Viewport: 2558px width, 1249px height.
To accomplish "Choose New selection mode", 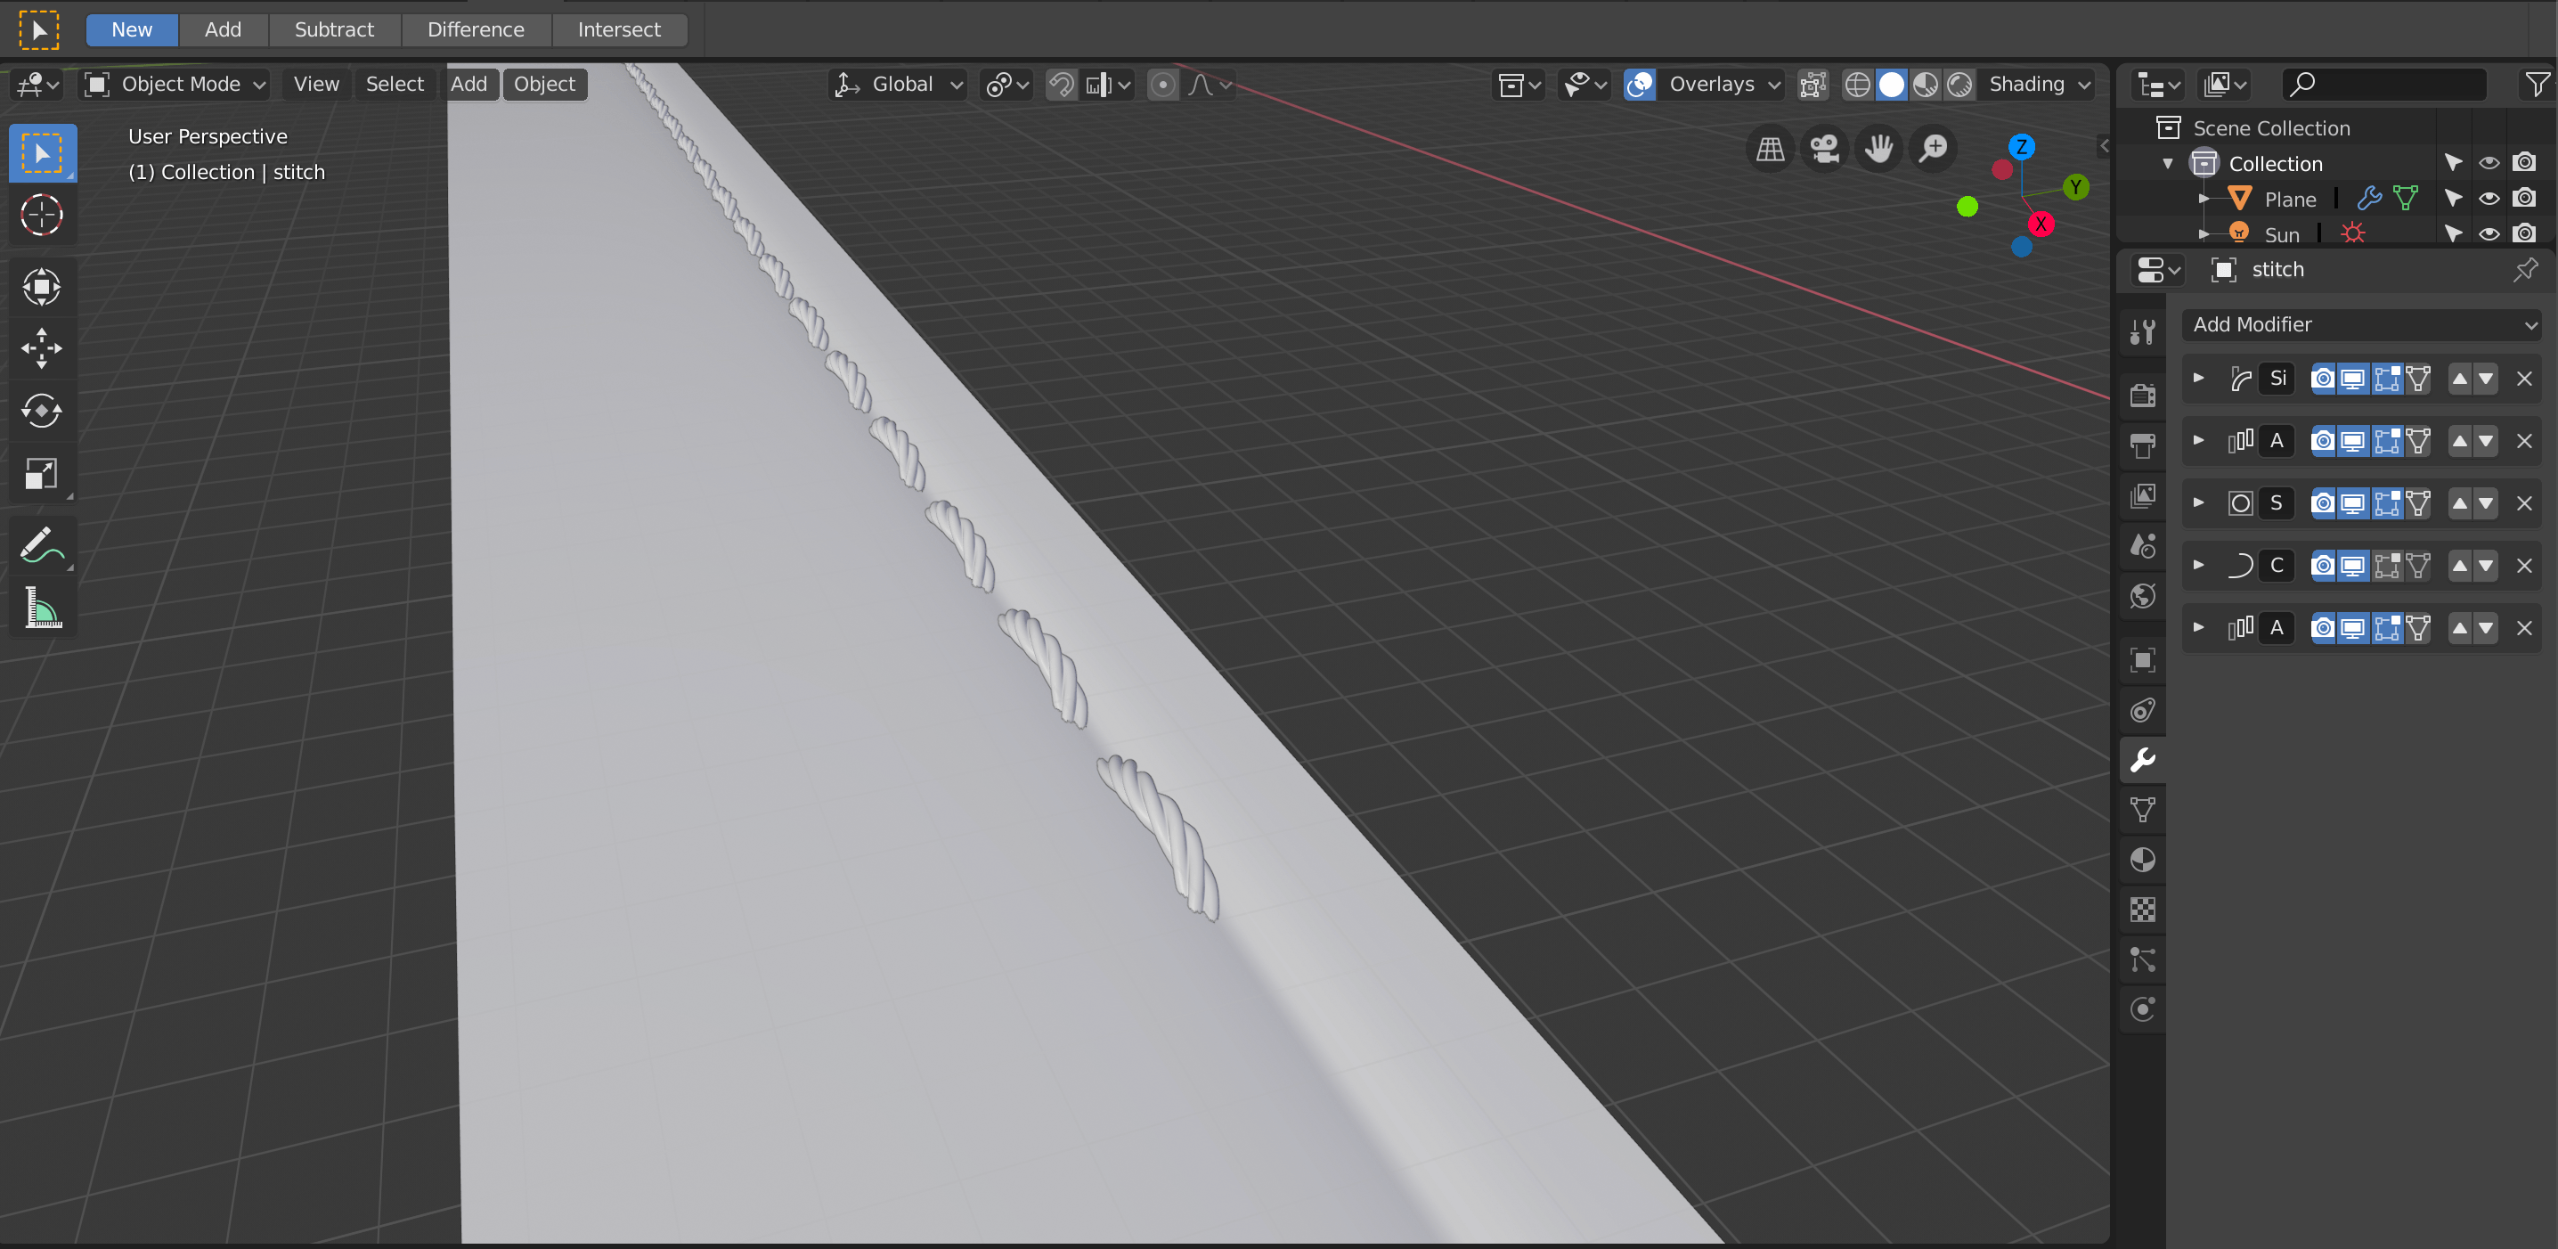I will (x=132, y=29).
